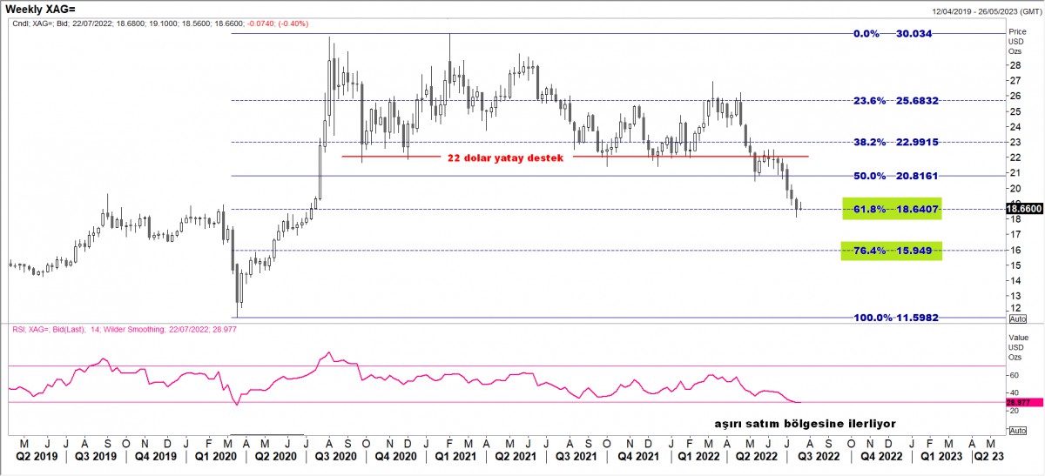Click the 50.0% 20.8161 Fibonacci label
The height and width of the screenshot is (476, 1045).
(x=893, y=176)
